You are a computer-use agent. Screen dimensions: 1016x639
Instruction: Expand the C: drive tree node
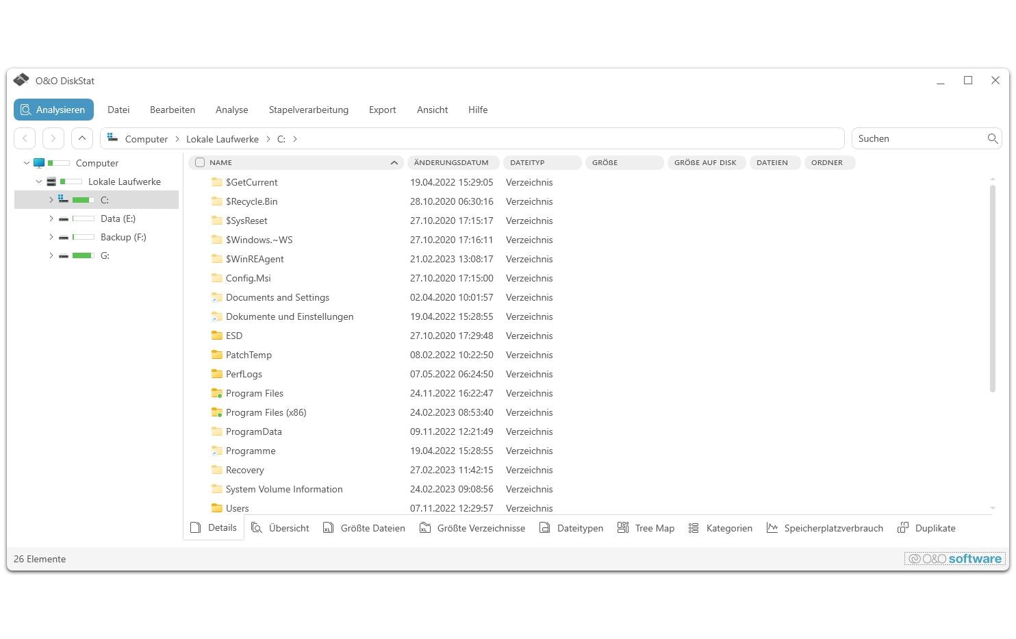click(51, 200)
